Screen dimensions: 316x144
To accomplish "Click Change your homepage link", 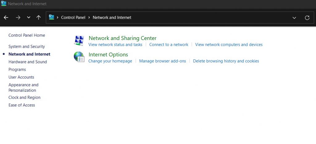I will point(110,61).
